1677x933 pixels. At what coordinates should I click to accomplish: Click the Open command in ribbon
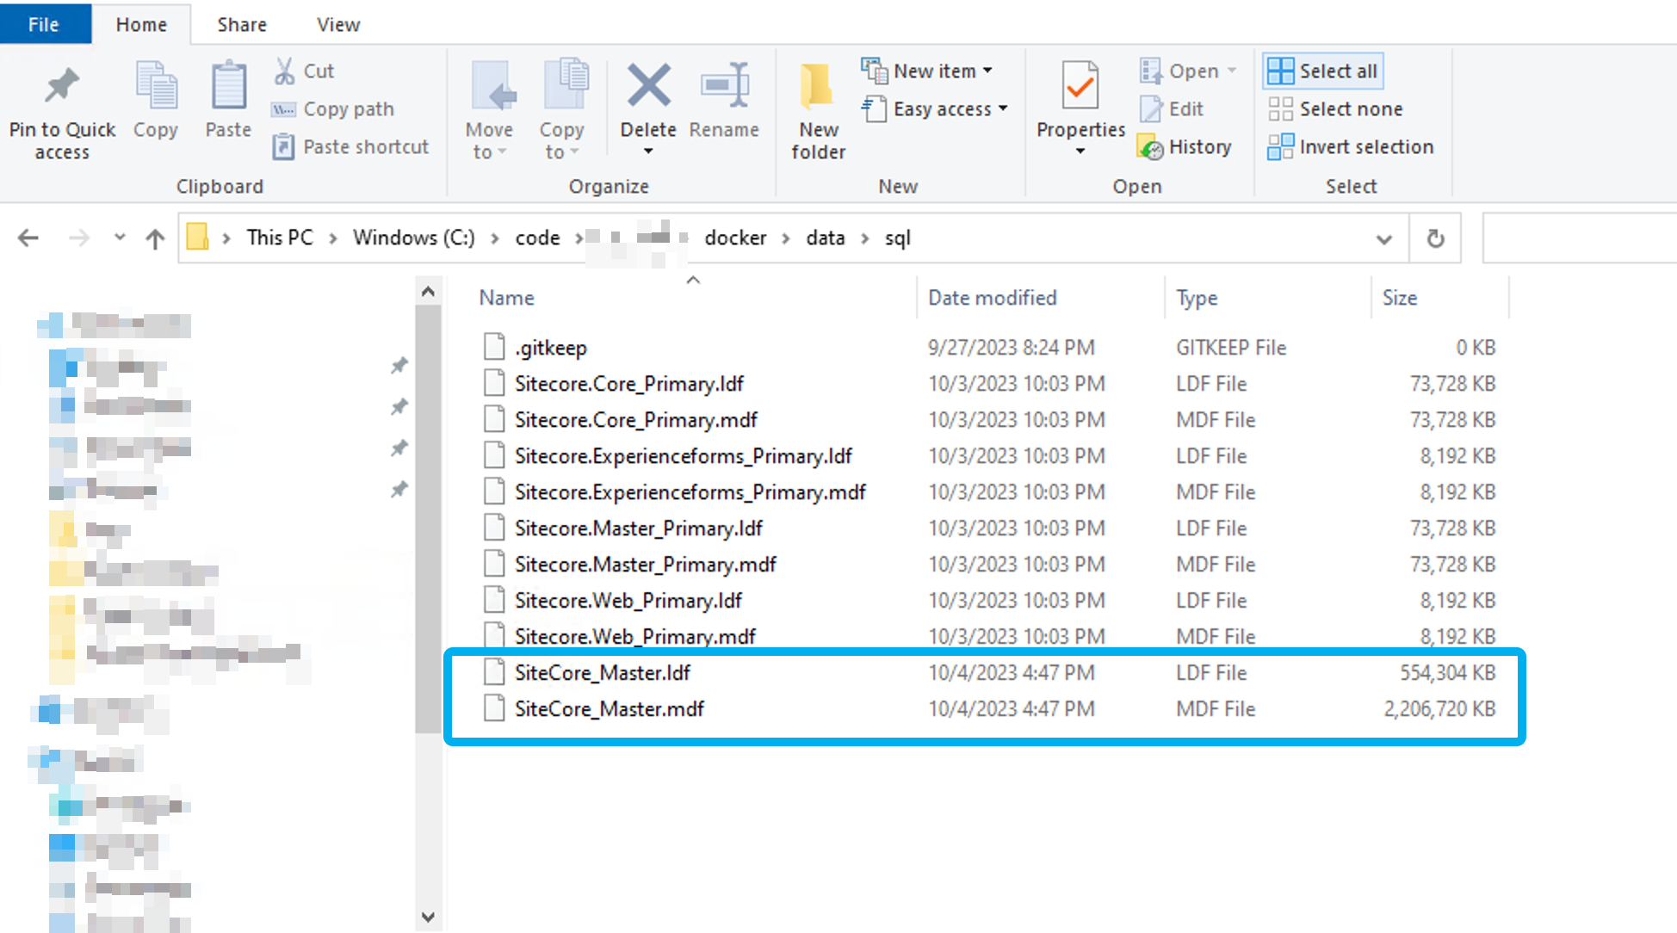pyautogui.click(x=1187, y=71)
